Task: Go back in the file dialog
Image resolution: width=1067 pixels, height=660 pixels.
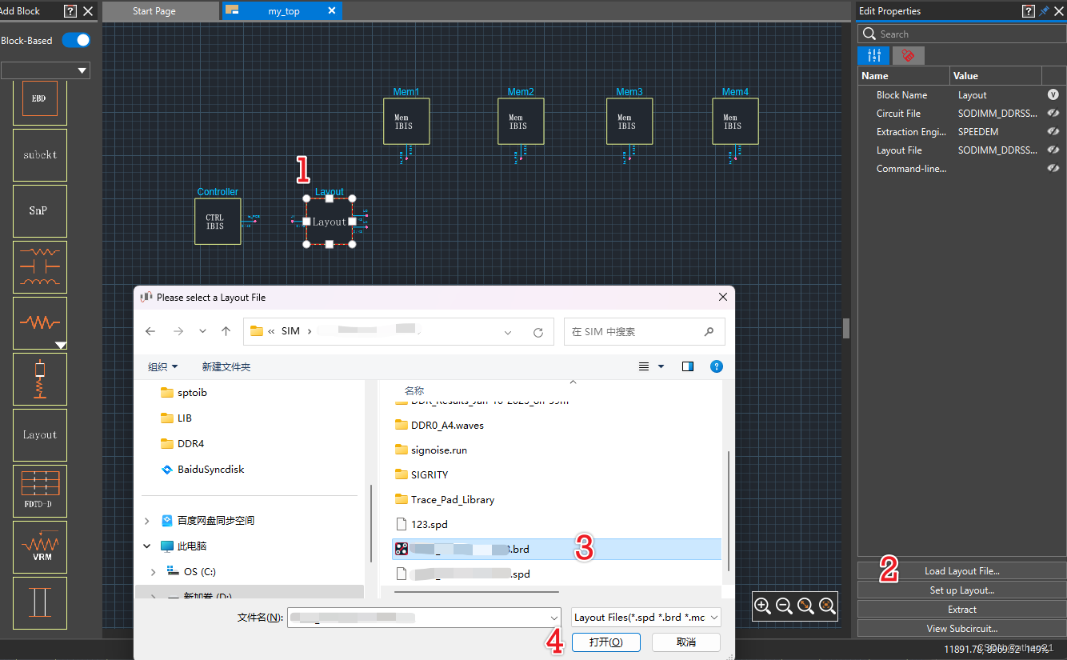Action: tap(151, 331)
